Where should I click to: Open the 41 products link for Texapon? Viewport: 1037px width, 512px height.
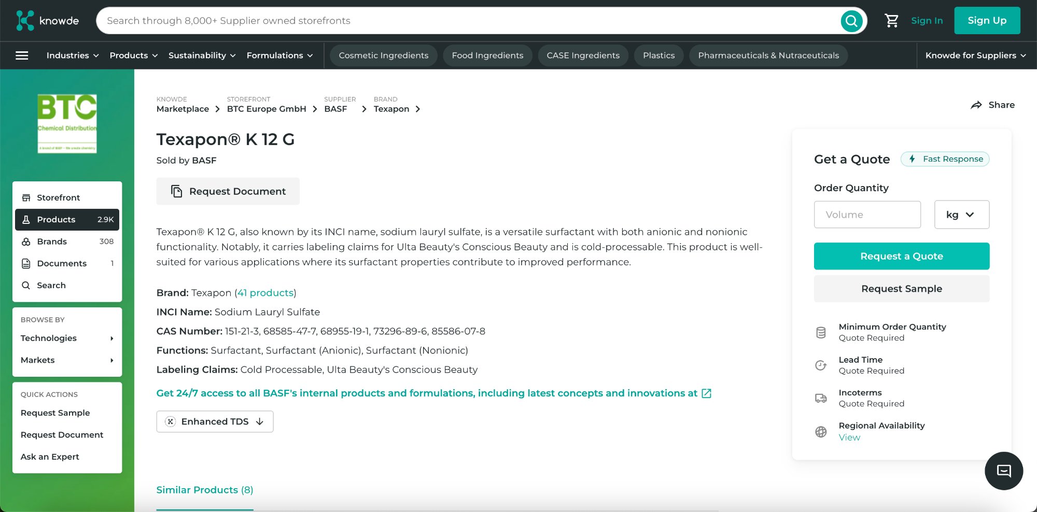point(265,293)
